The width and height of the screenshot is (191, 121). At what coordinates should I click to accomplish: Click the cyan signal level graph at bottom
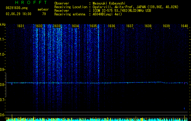tap(97, 119)
